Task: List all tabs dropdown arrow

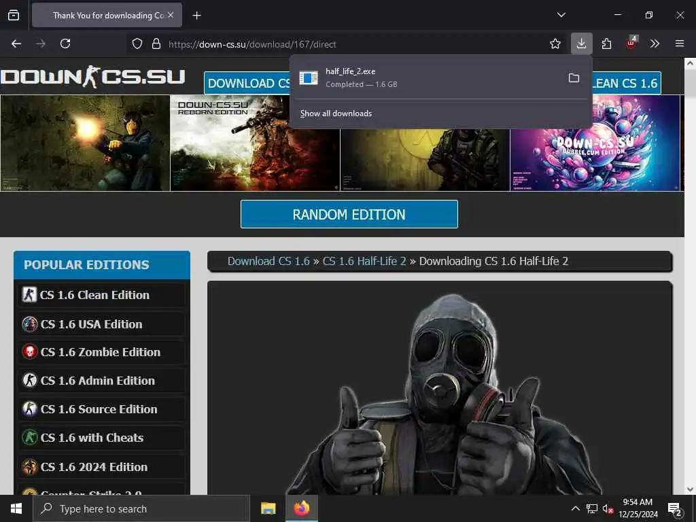Action: (561, 15)
